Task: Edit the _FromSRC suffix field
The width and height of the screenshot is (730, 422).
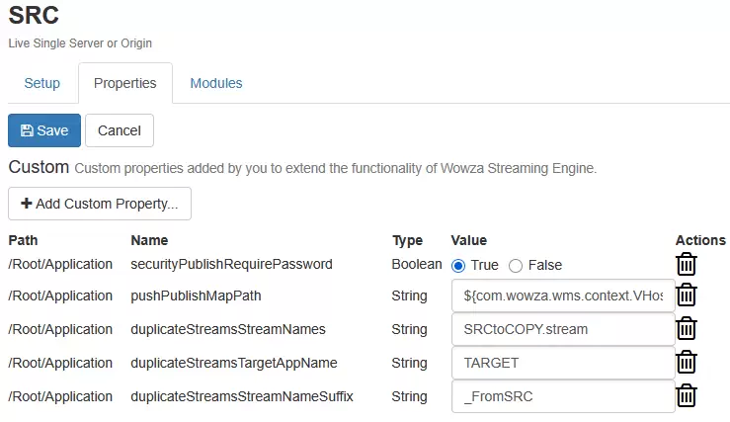Action: coord(563,396)
